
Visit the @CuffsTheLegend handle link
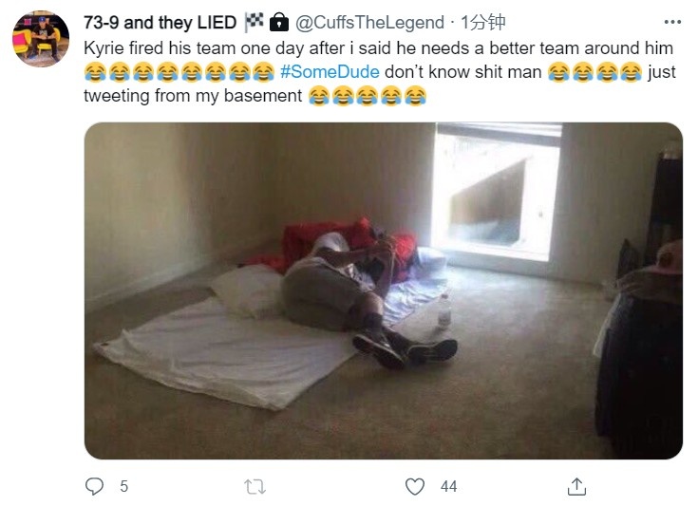tap(370, 22)
